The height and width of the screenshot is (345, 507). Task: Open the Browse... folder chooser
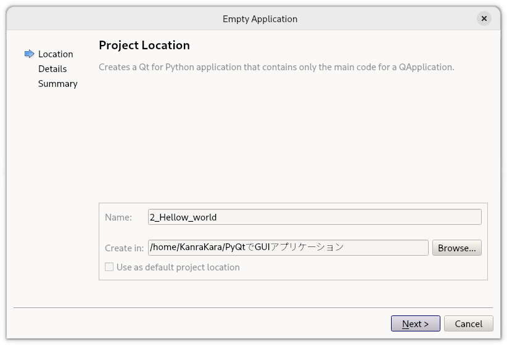coord(456,248)
